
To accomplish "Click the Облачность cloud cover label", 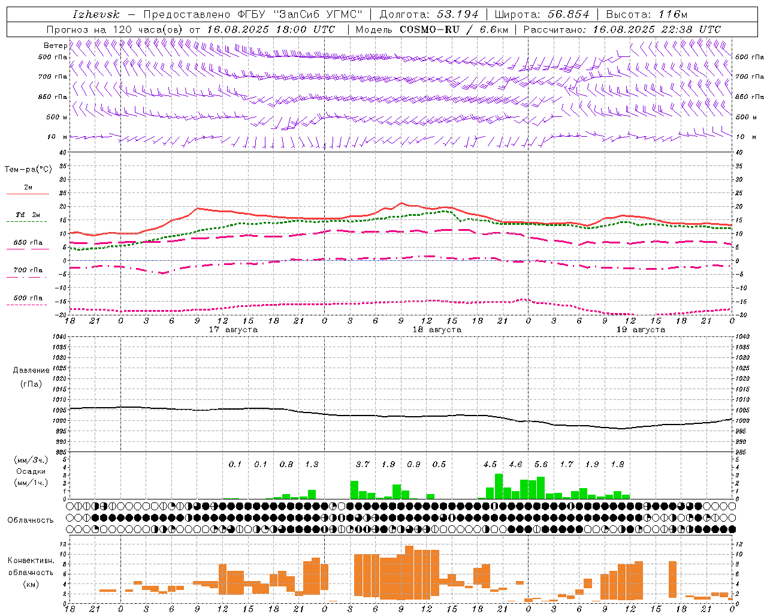I will (31, 520).
